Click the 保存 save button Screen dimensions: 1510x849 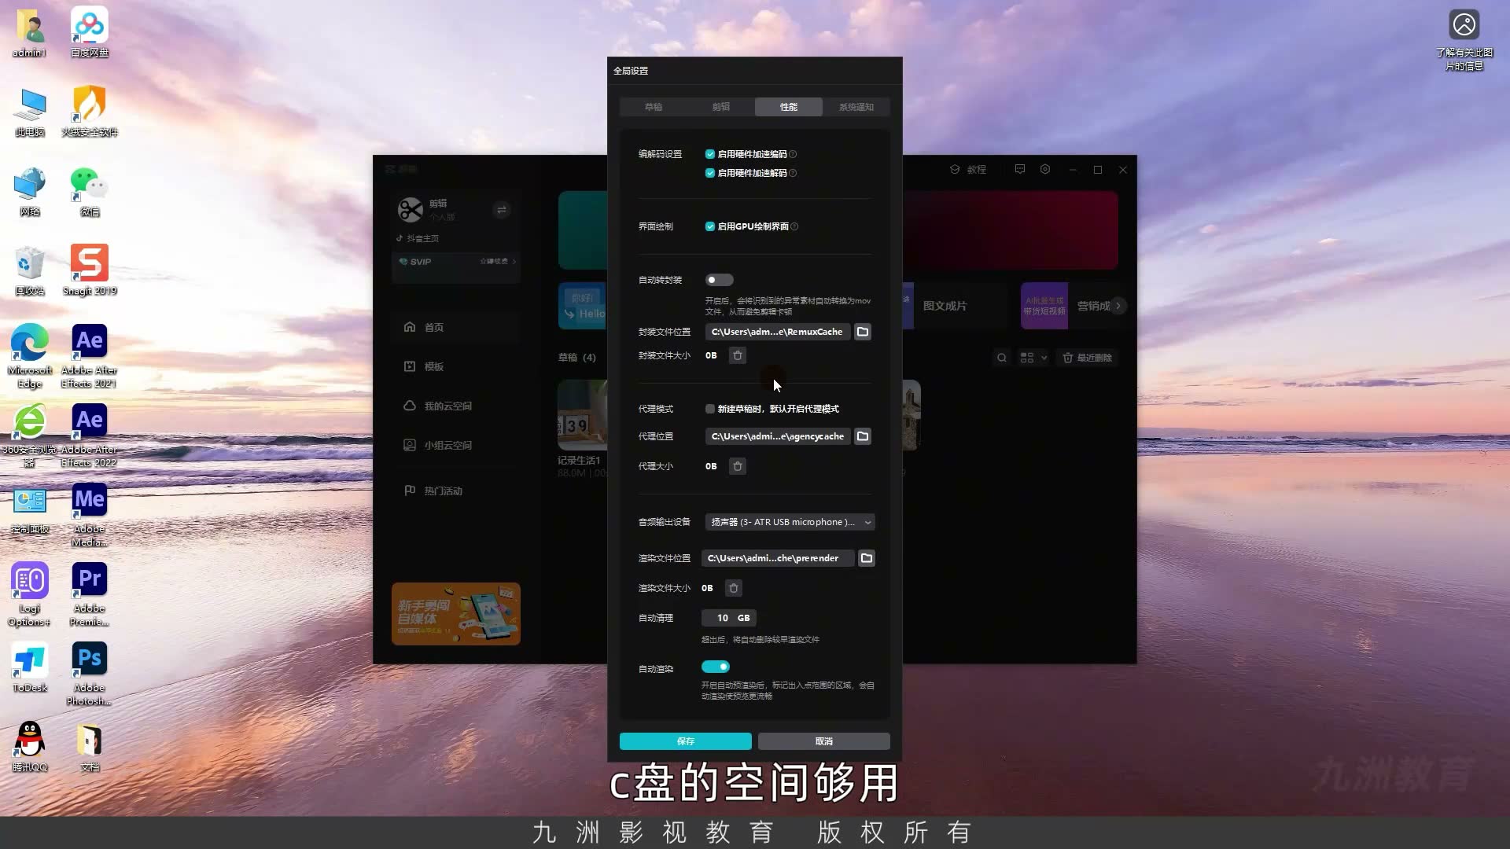tap(686, 741)
